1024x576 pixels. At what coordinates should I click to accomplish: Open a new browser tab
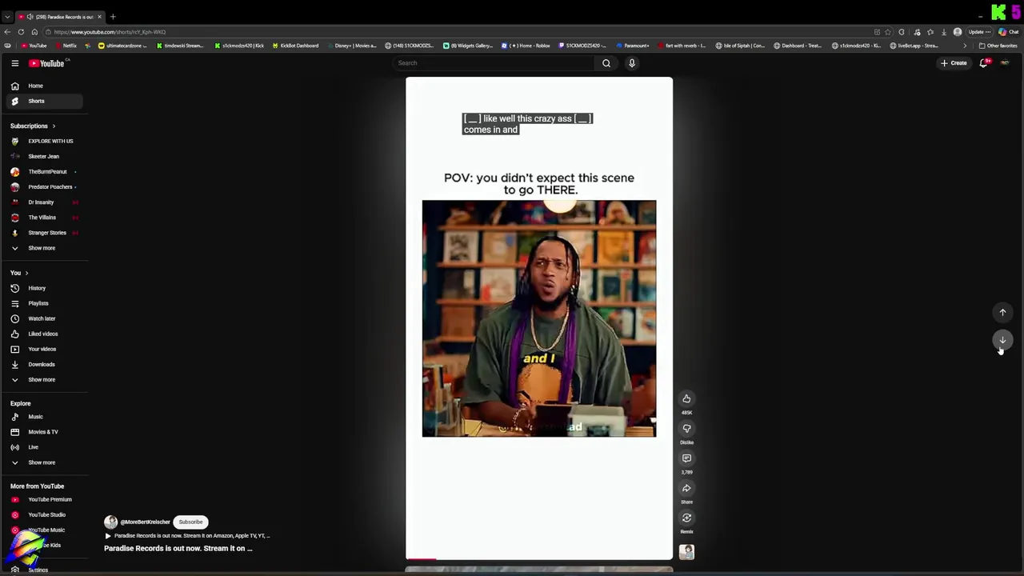pos(113,17)
